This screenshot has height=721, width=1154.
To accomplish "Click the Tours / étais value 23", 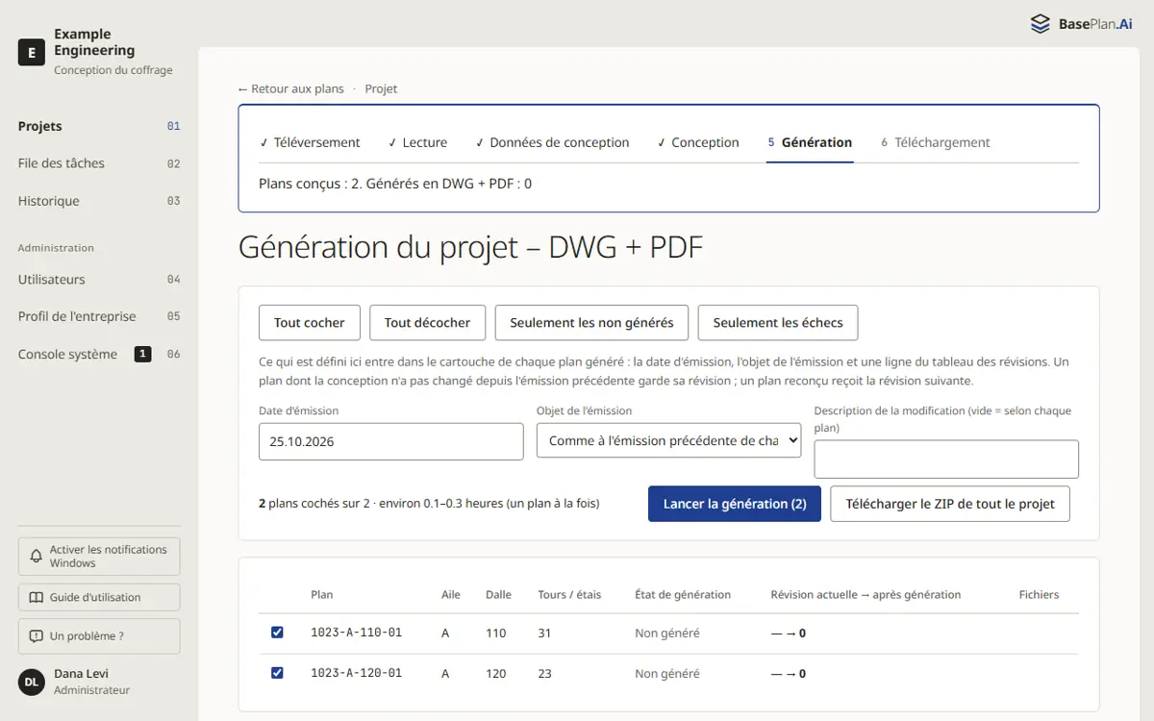I will point(545,673).
